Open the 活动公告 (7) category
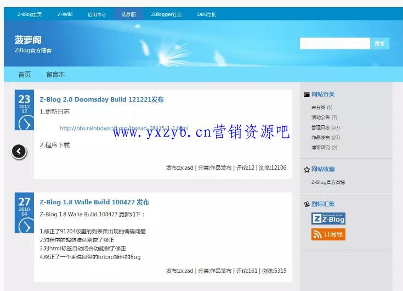Image resolution: width=403 pixels, height=291 pixels. [324, 117]
